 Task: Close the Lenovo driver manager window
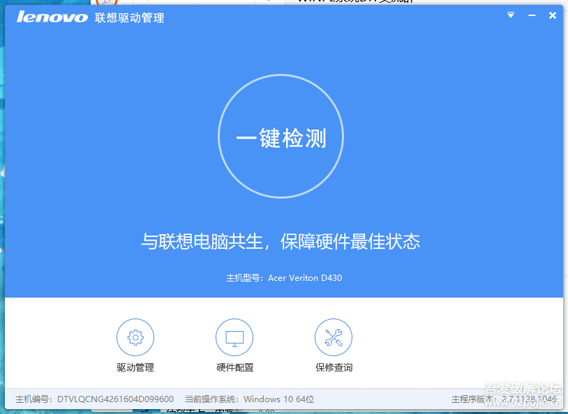[553, 15]
